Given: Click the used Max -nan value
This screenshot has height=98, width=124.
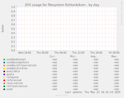Looking at the screenshot, I should 116,89.
